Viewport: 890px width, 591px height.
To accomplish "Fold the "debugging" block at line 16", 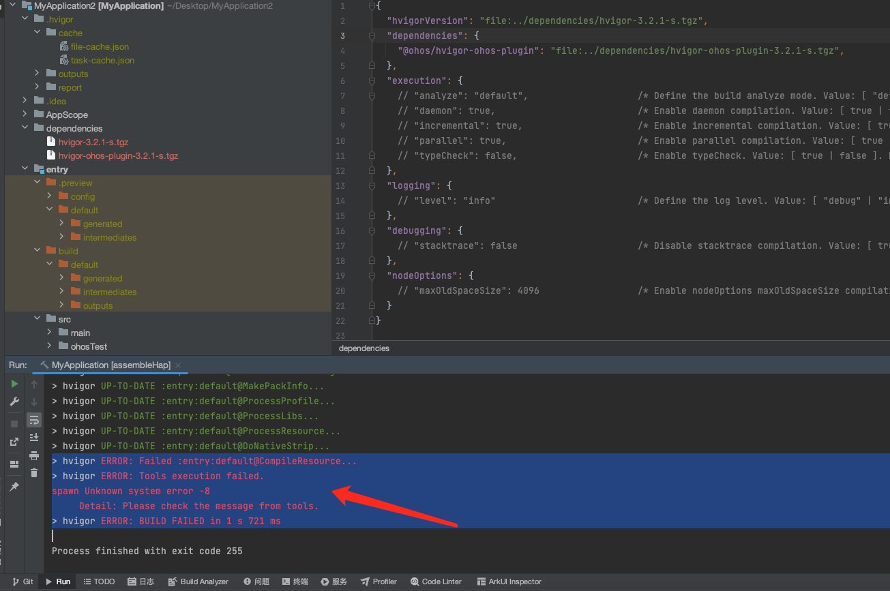I will click(372, 230).
